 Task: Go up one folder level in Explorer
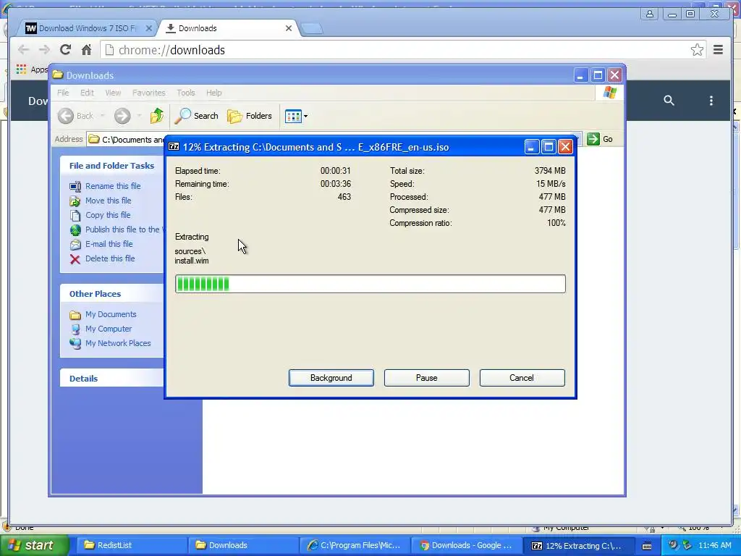(157, 116)
